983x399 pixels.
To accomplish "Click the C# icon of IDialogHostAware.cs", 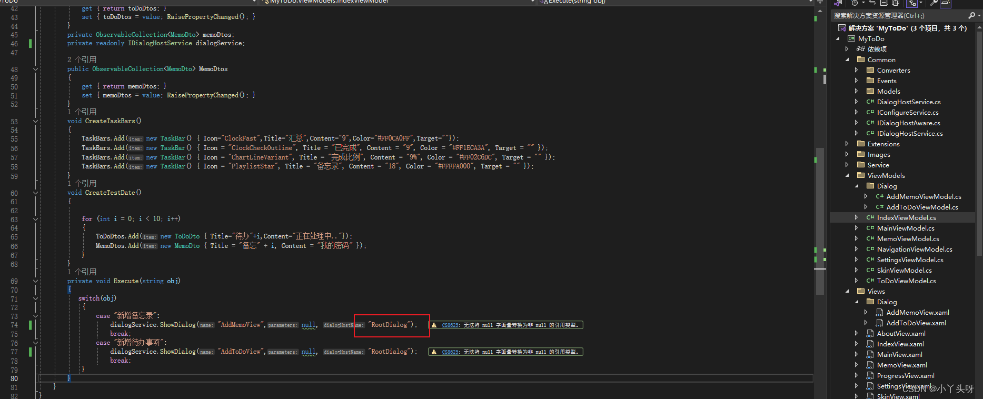I will click(x=870, y=123).
